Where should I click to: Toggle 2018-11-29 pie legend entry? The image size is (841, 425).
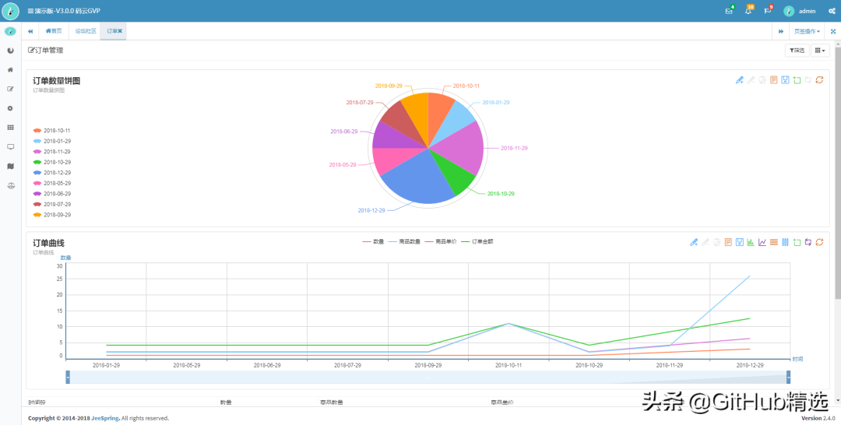point(51,152)
